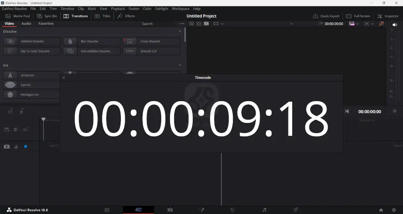The image size is (403, 214).
Task: Switch to the Video transitions tab
Action: coord(9,23)
